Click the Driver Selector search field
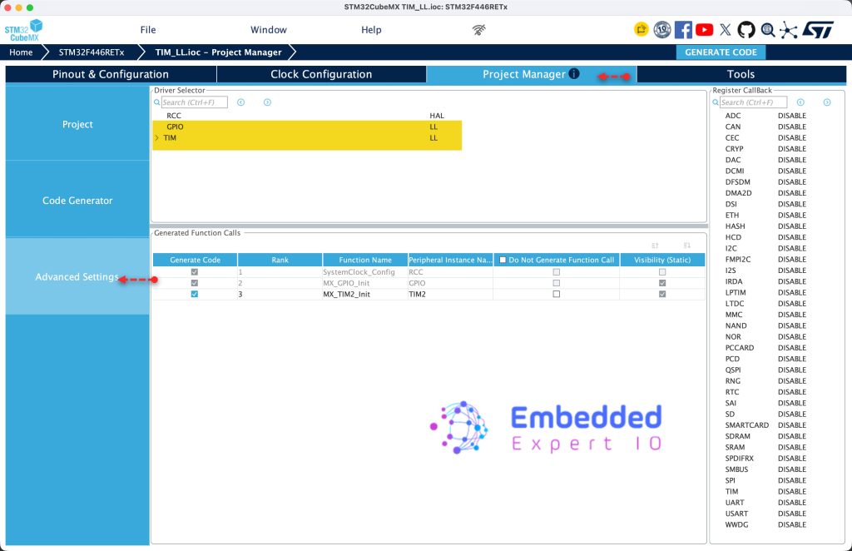This screenshot has height=551, width=852. (194, 102)
